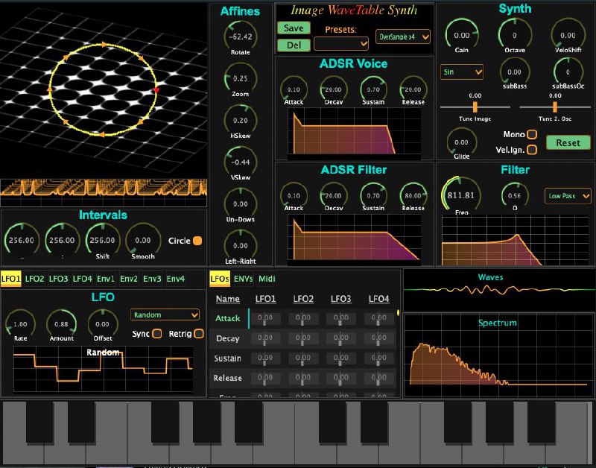Click the VeloShift knob
The image size is (596, 468).
tap(568, 35)
